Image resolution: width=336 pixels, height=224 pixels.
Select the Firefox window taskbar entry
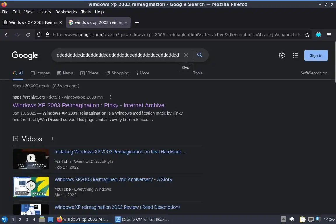(84, 220)
